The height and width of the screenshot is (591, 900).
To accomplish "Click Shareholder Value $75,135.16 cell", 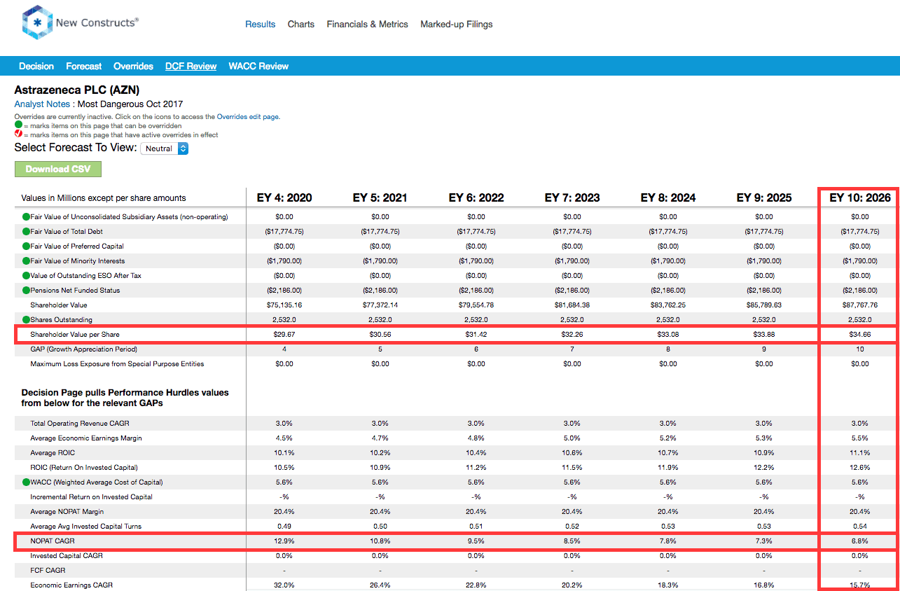I will point(284,305).
